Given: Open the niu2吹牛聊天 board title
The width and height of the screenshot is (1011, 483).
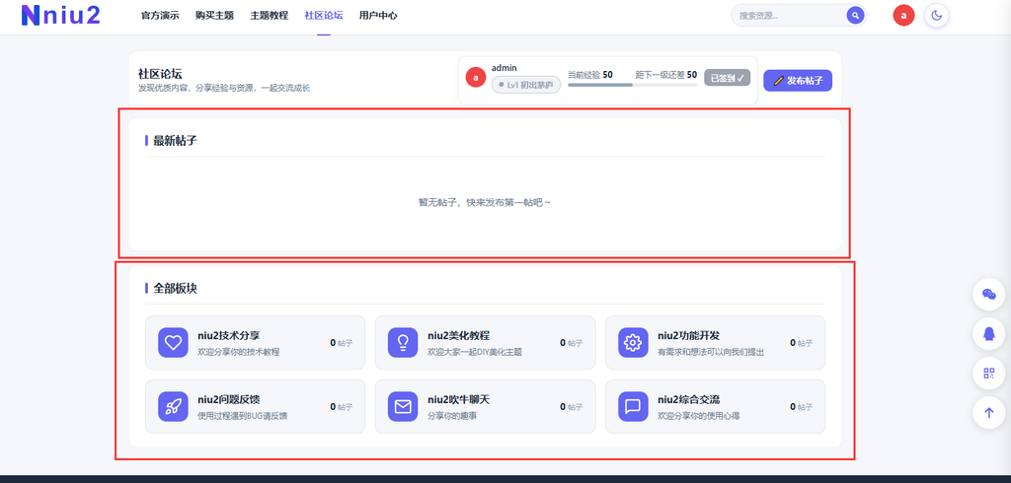Looking at the screenshot, I should click(x=458, y=399).
